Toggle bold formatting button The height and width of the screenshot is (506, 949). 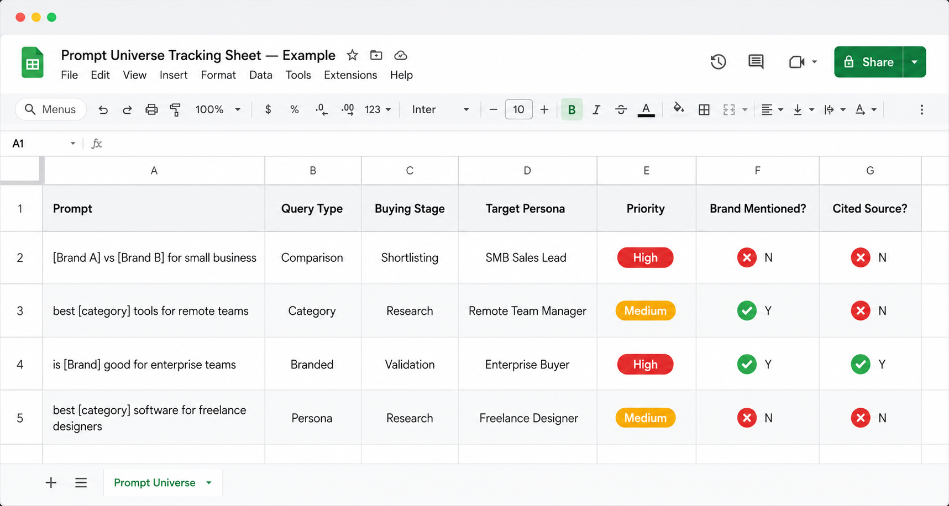[572, 109]
